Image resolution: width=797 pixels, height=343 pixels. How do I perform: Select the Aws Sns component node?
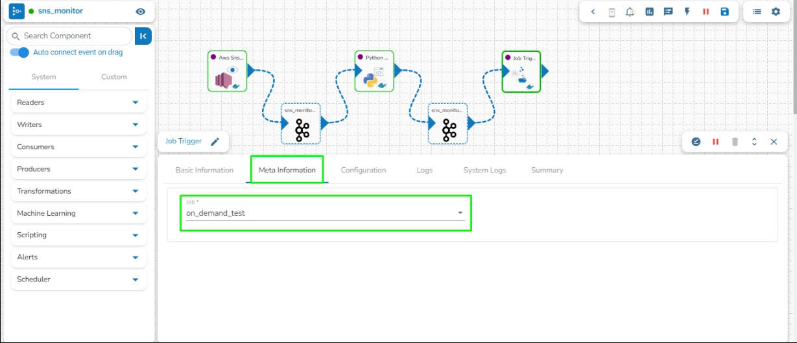pos(227,71)
